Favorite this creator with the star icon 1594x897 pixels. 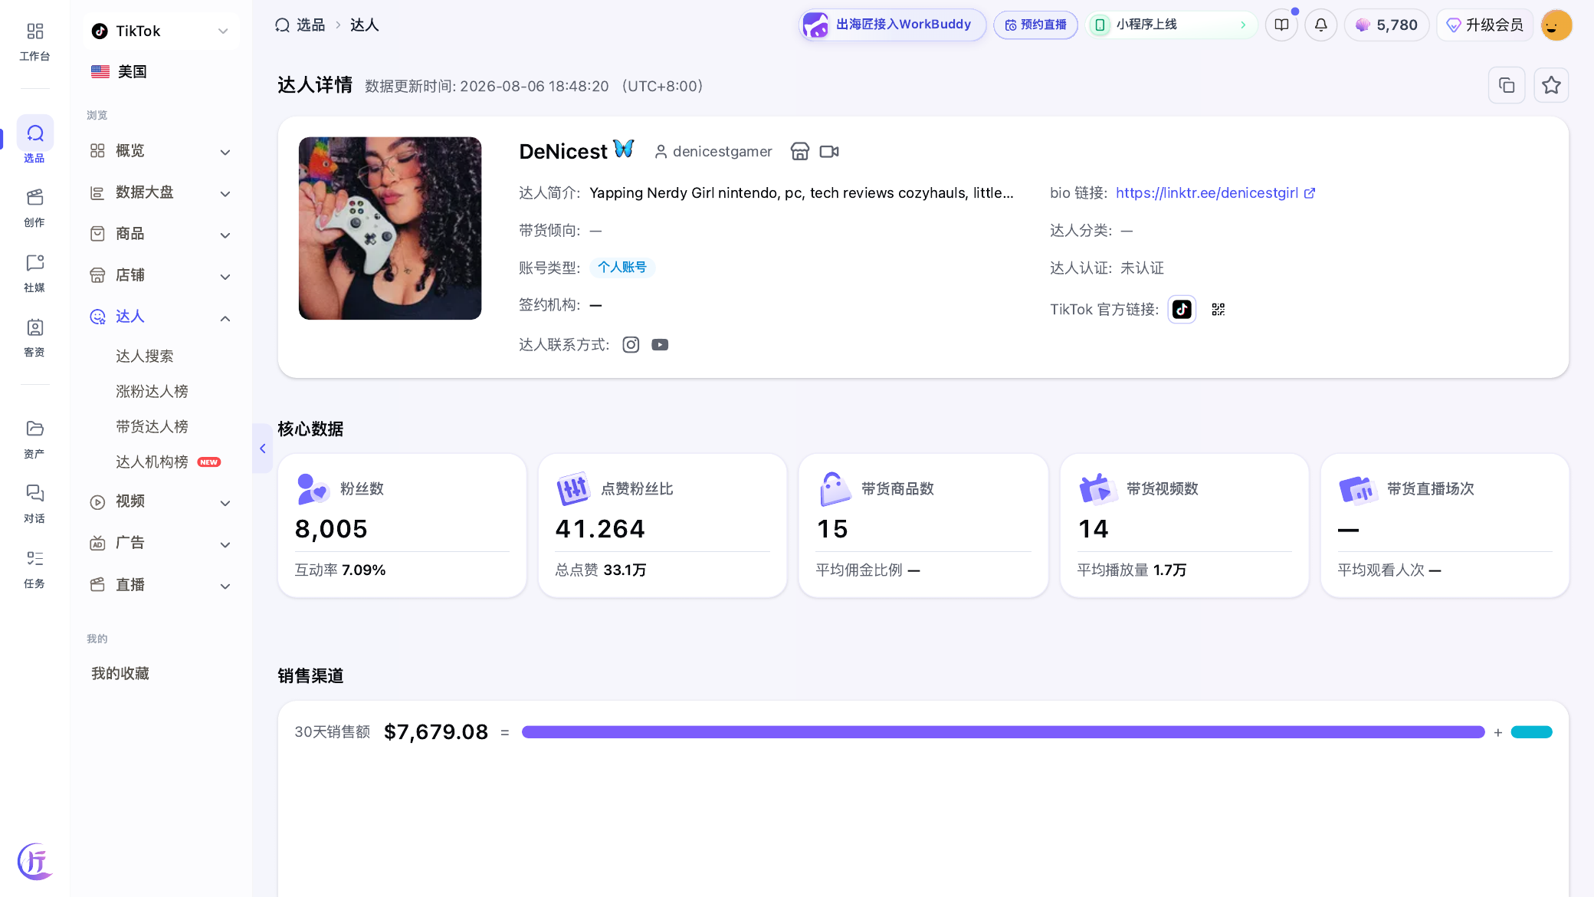pyautogui.click(x=1551, y=85)
